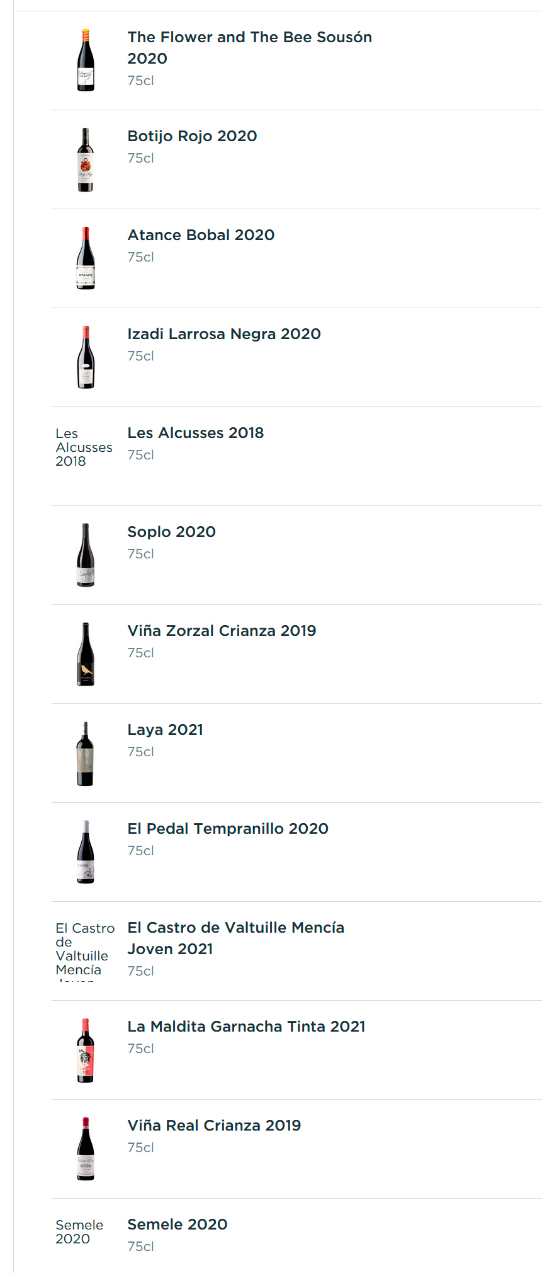Open Botijo Rojo 2020 bottle thumbnail
Screen dimensions: 542x1273
tap(86, 159)
